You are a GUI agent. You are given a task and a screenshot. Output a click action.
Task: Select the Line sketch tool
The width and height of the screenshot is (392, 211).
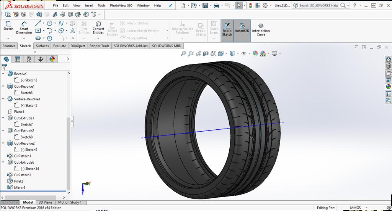coord(38,23)
